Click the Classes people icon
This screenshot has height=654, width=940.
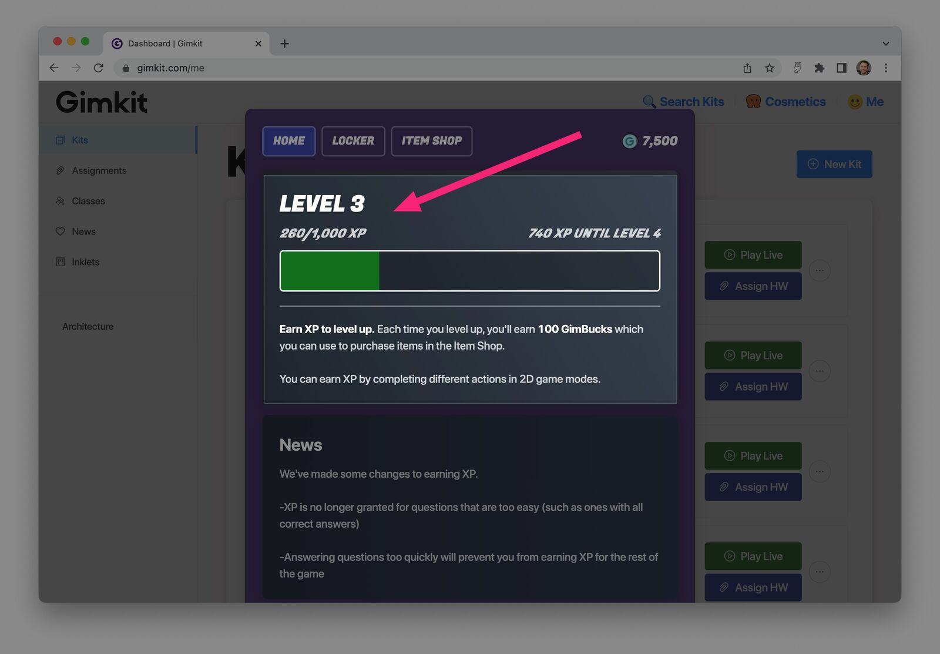point(60,201)
